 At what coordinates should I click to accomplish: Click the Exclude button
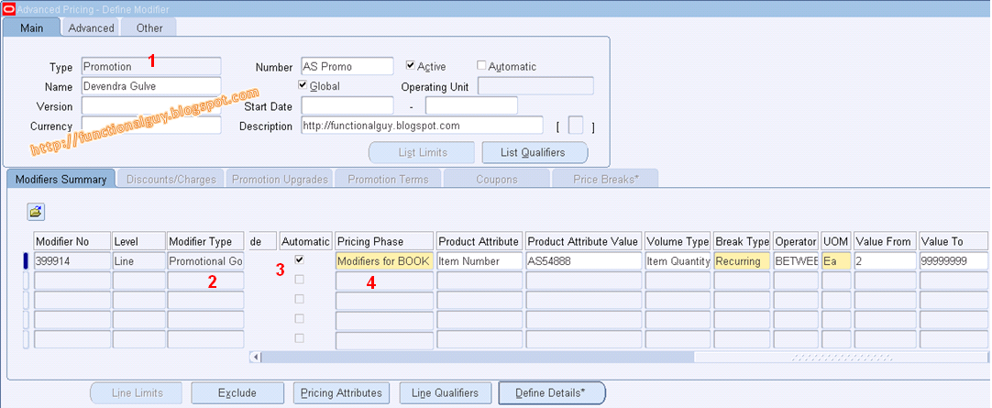pyautogui.click(x=237, y=392)
